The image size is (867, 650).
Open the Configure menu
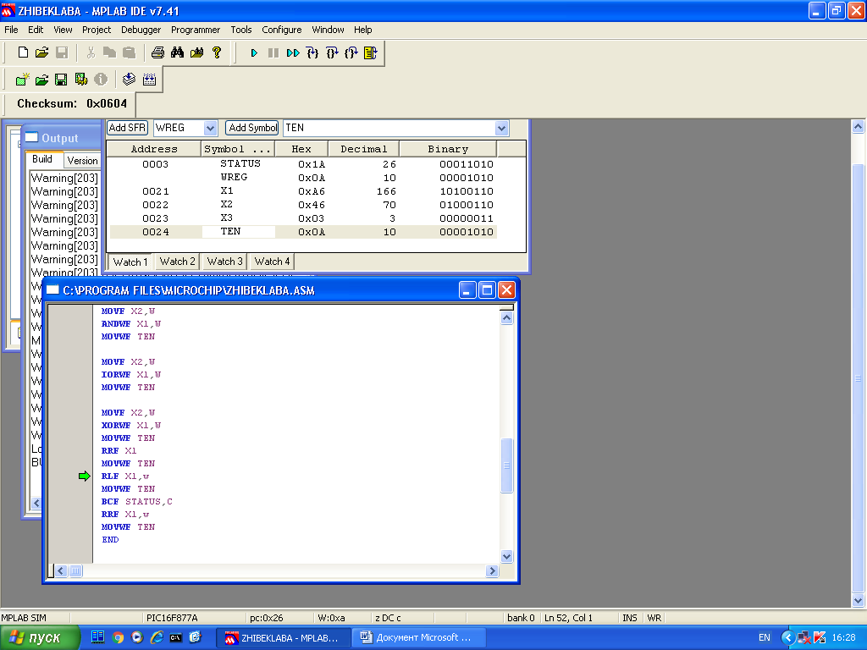coord(281,30)
